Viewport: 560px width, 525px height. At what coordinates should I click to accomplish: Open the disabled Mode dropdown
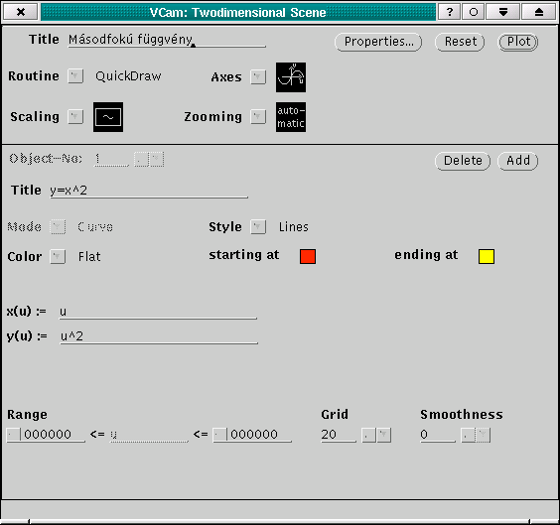click(58, 227)
